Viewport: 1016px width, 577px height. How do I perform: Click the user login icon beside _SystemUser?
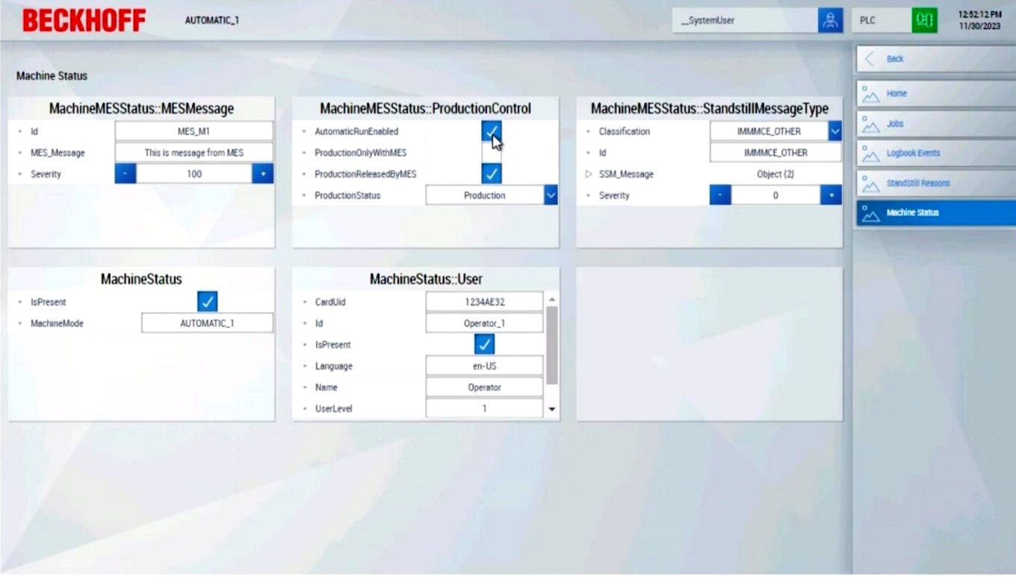point(830,20)
